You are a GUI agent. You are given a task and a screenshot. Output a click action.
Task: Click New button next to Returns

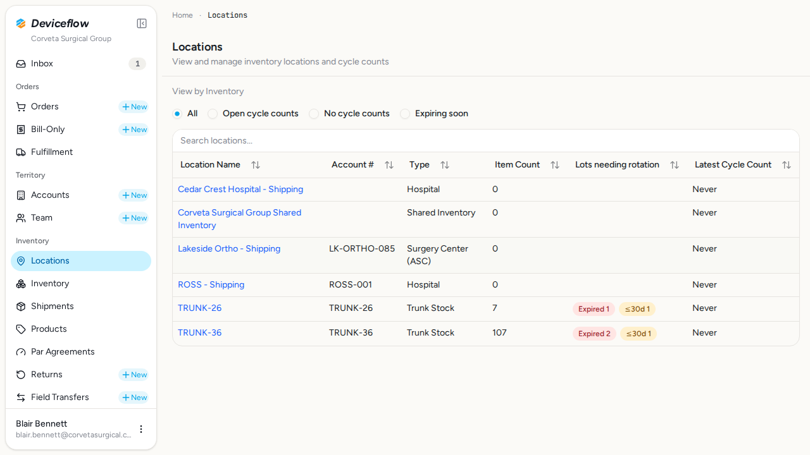pos(134,375)
